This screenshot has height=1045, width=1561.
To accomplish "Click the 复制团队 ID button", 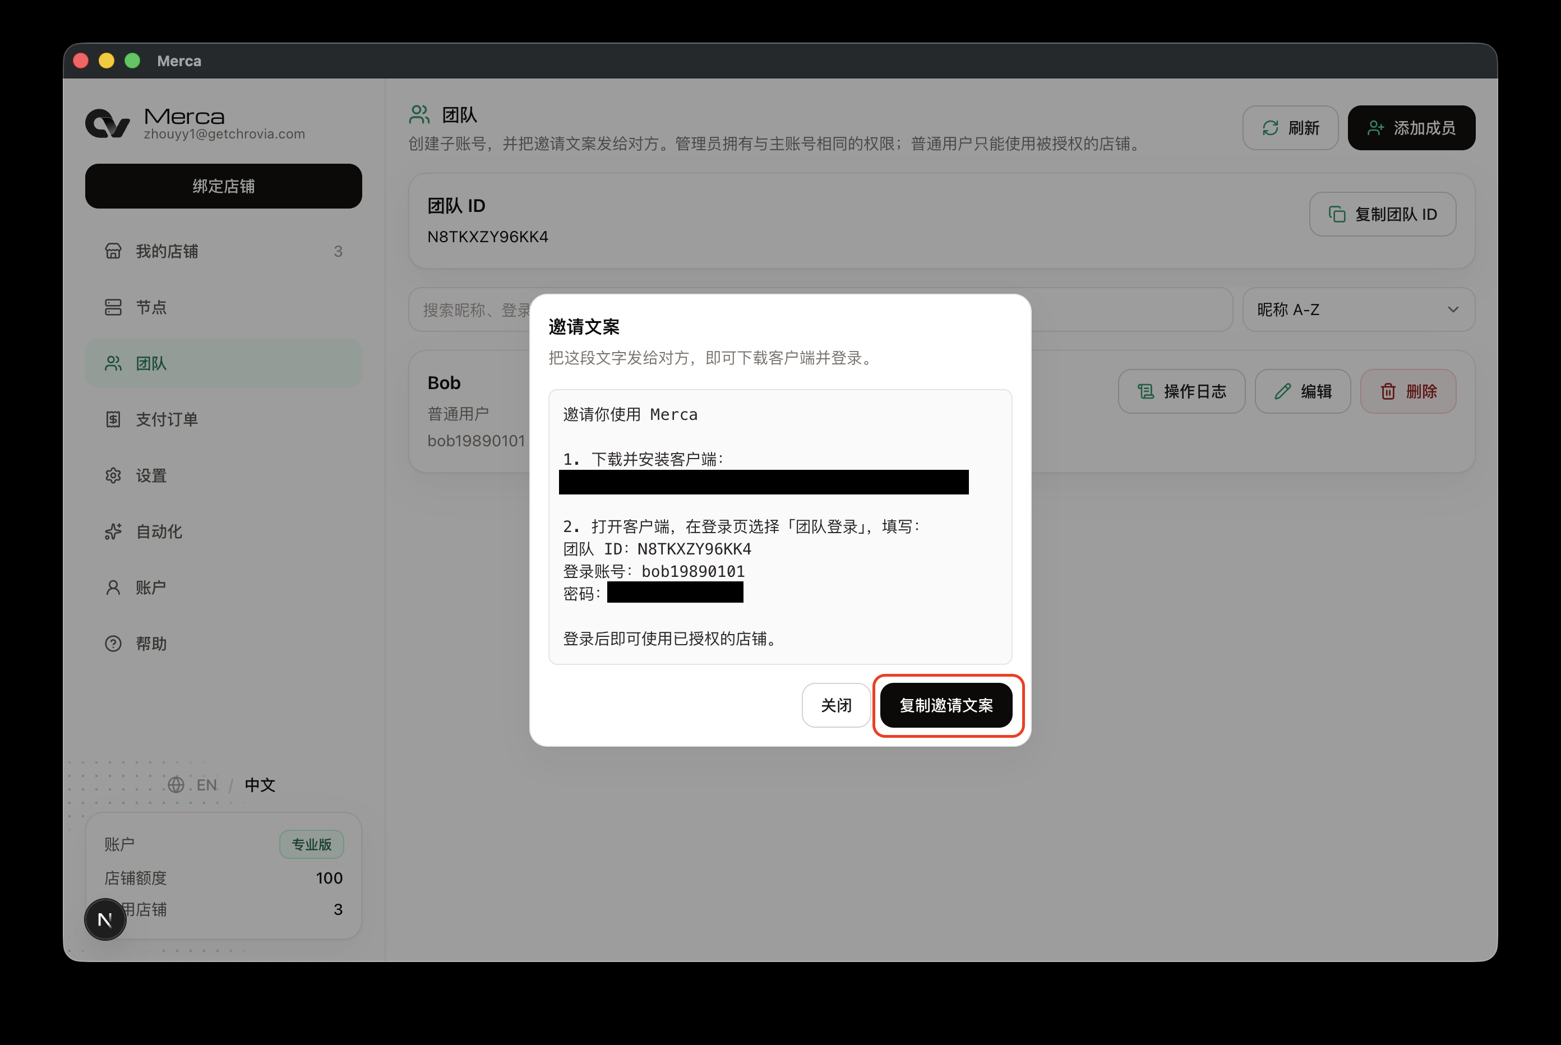I will [x=1382, y=214].
